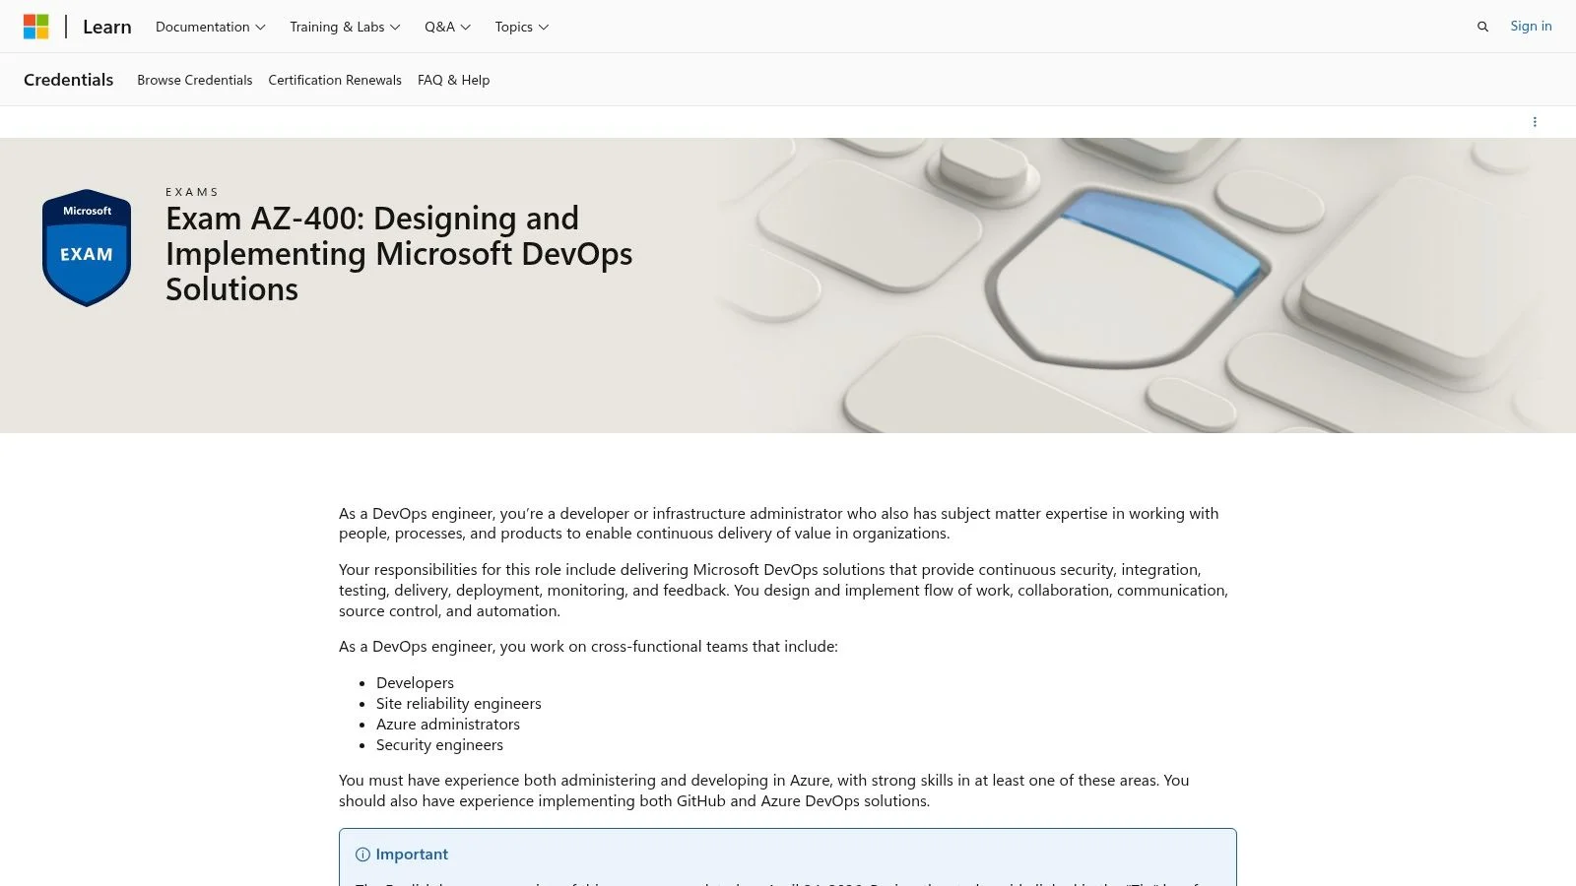Open FAQ & Help menu item

coord(453,80)
